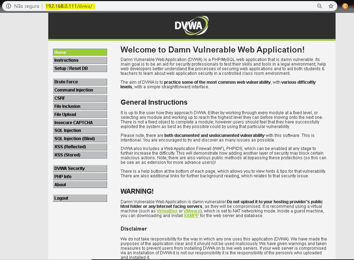
Task: Follow the VirtualBox link
Action: pyautogui.click(x=167, y=211)
